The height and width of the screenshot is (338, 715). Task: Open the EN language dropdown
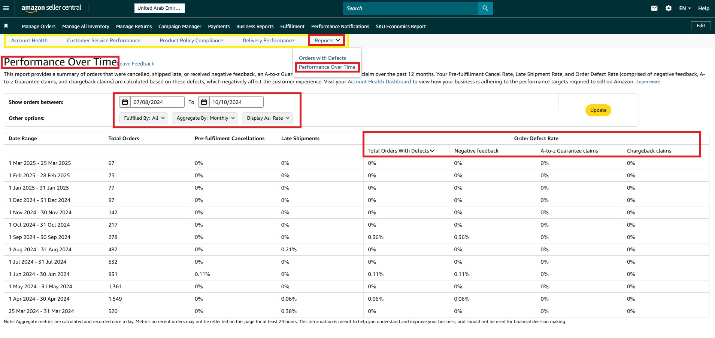(x=685, y=8)
